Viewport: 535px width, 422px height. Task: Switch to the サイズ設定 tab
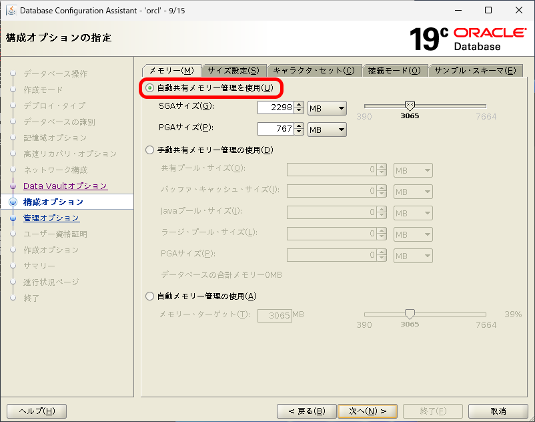click(235, 69)
